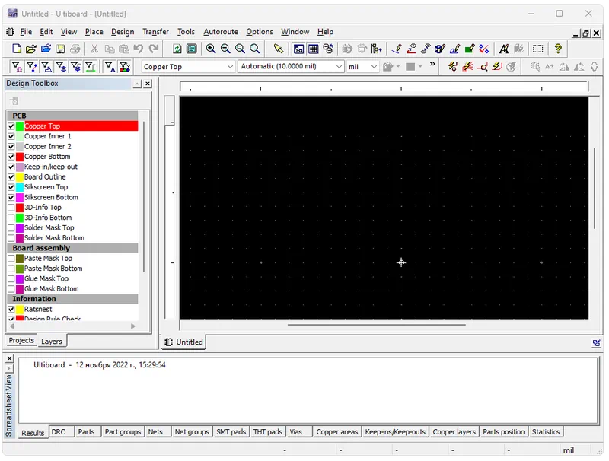Select the Untitled document tab

tap(184, 342)
